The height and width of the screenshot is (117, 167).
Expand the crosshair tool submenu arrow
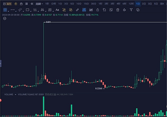click(x=8, y=11)
